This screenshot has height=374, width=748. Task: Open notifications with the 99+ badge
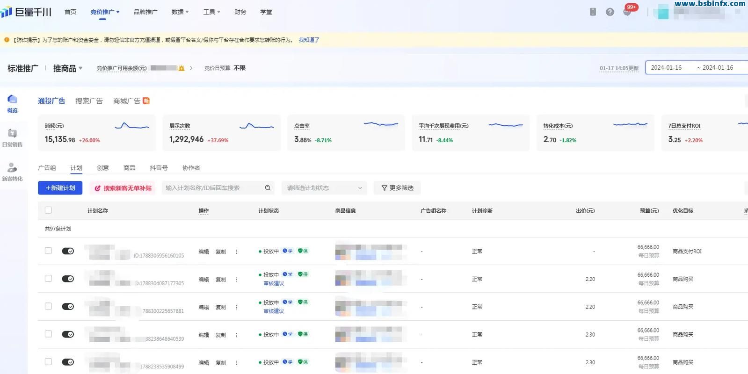point(628,11)
